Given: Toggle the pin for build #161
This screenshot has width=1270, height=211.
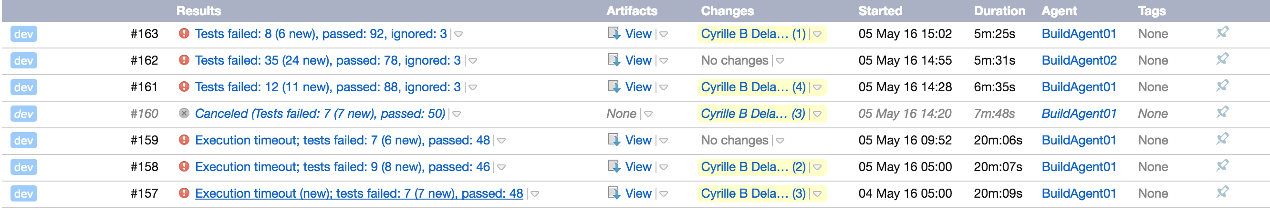Looking at the screenshot, I should pyautogui.click(x=1222, y=86).
